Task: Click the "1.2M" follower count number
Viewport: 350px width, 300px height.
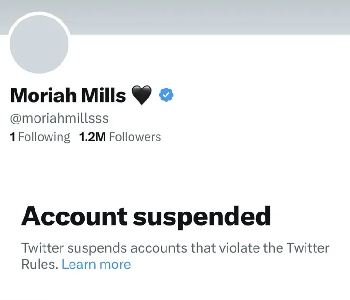Action: tap(92, 137)
